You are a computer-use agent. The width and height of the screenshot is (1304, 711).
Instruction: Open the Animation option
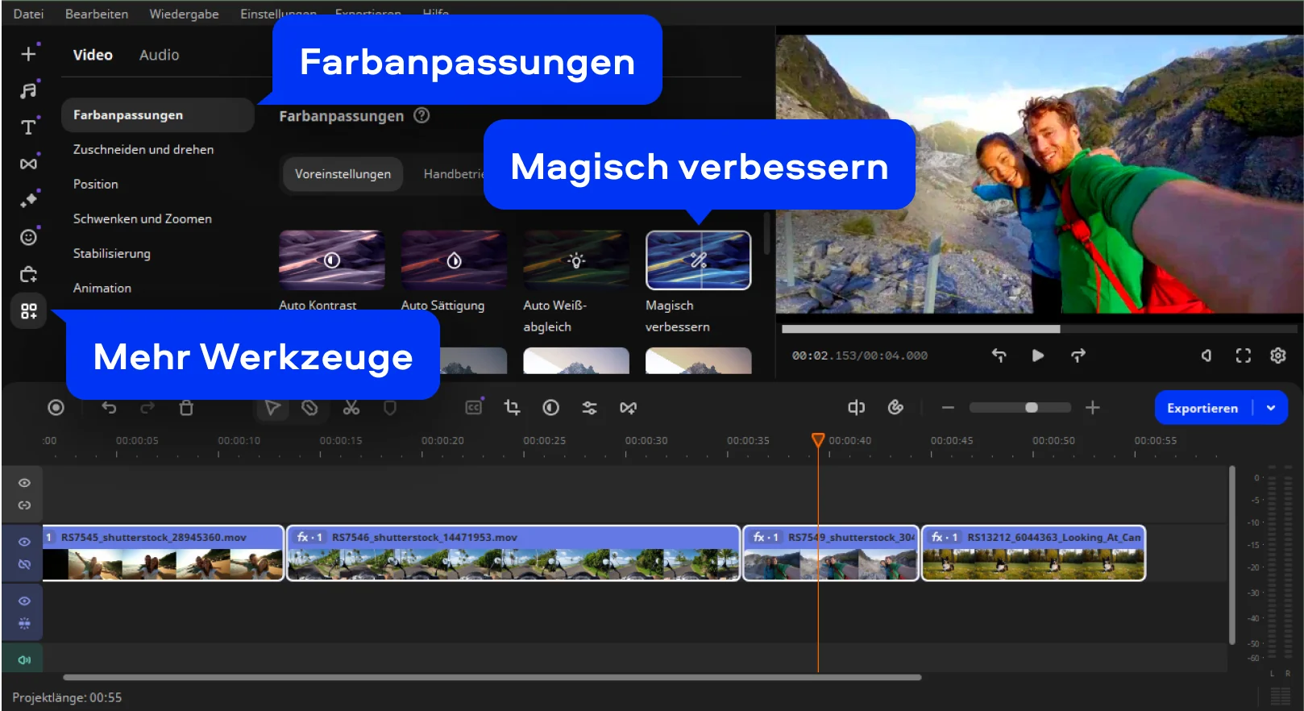(102, 289)
